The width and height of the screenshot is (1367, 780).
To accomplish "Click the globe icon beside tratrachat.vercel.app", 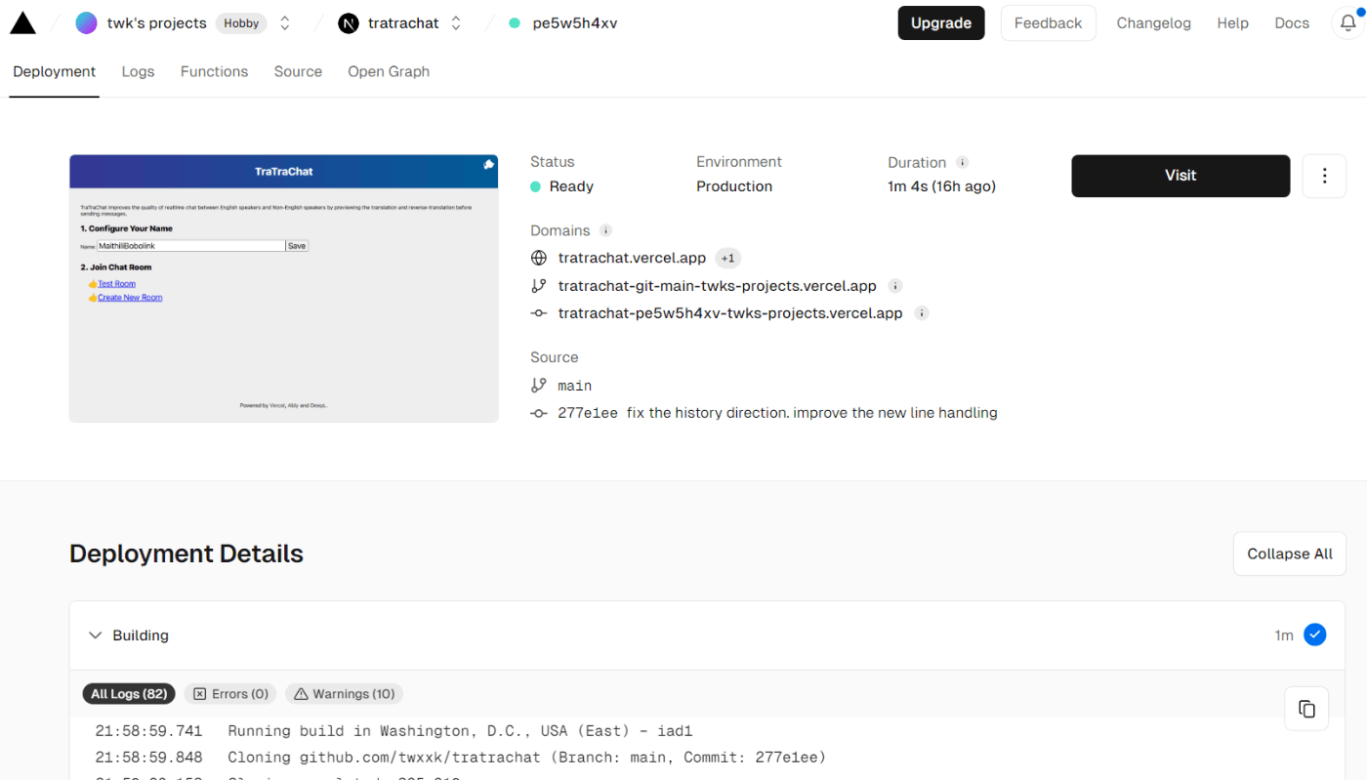I will (x=538, y=259).
